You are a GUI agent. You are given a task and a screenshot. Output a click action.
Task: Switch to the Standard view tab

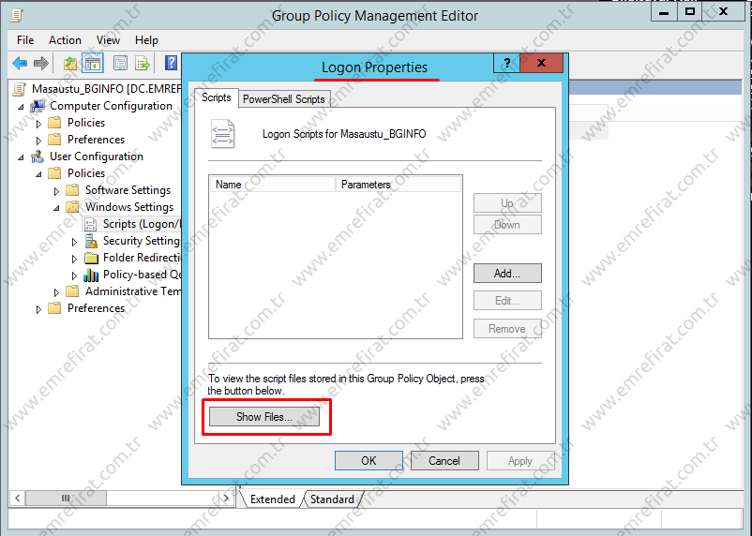click(332, 499)
